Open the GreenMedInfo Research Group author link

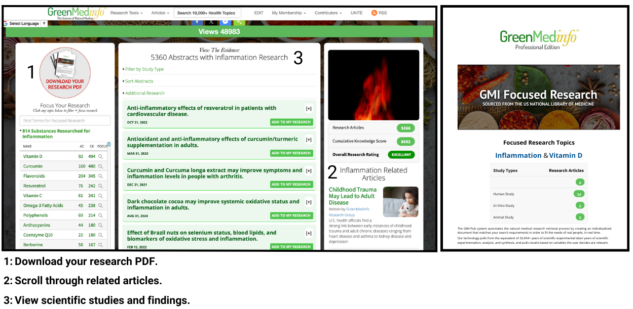(349, 212)
